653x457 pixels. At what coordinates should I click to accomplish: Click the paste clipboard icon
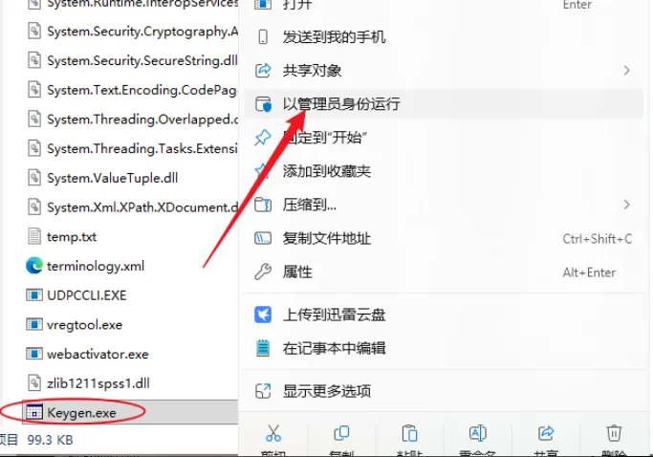click(409, 433)
